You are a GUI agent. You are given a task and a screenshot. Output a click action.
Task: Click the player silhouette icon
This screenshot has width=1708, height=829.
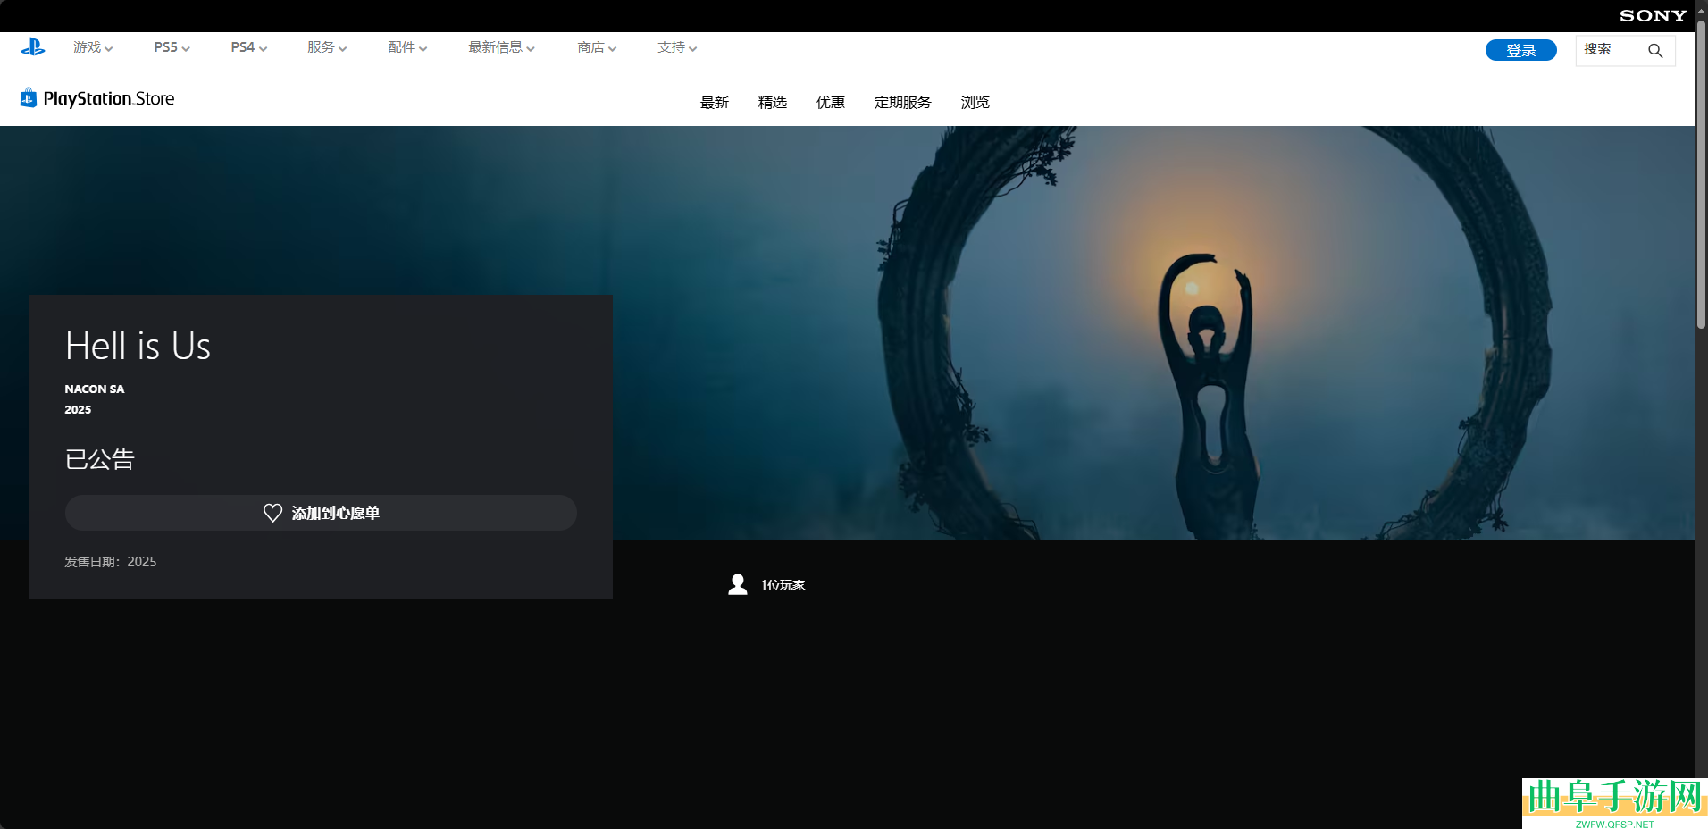(738, 584)
